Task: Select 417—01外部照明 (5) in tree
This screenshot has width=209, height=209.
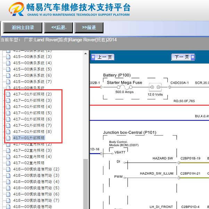Action: [x=32, y=113]
